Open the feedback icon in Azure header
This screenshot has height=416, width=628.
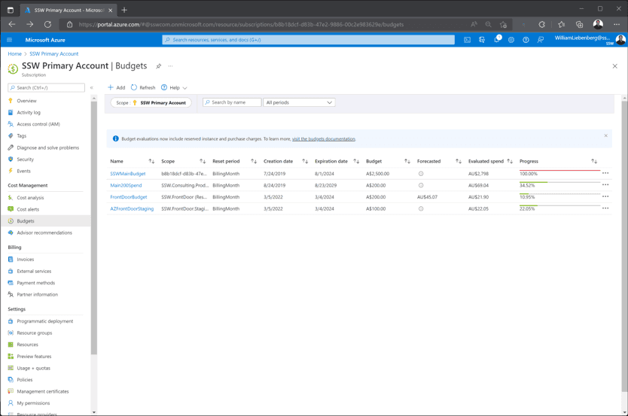[x=541, y=40]
